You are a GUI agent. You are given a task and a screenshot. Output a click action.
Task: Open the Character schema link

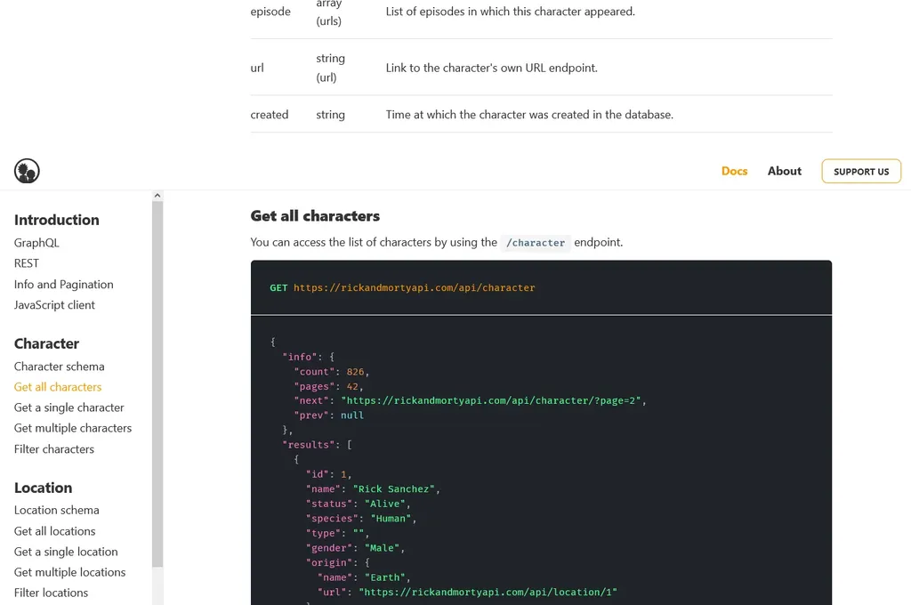click(x=60, y=367)
